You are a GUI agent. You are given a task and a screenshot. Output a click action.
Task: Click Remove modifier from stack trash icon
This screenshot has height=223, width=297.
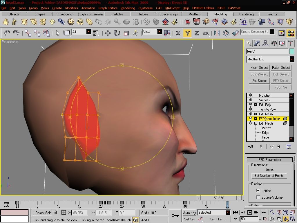tap(278, 146)
